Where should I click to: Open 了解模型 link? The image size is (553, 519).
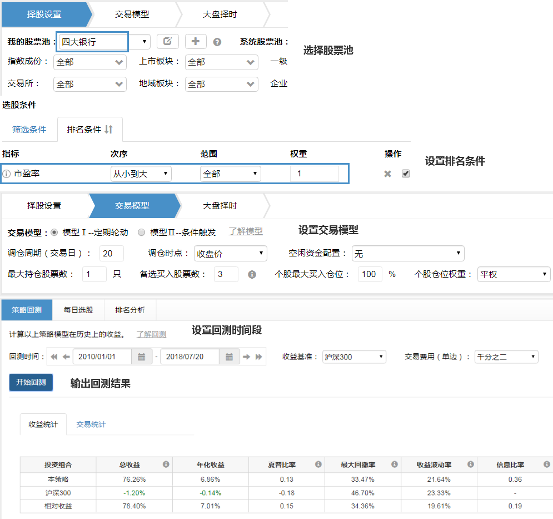pyautogui.click(x=246, y=231)
